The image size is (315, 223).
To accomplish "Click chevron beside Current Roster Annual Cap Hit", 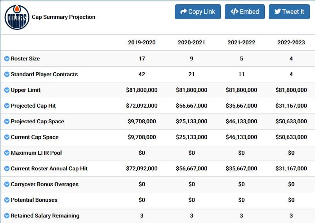I will pos(7,168).
